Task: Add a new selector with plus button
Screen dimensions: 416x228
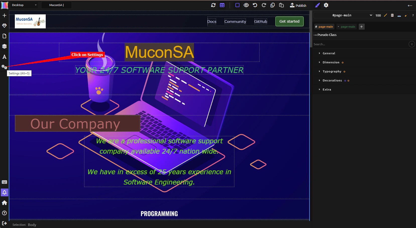Action: pyautogui.click(x=361, y=27)
